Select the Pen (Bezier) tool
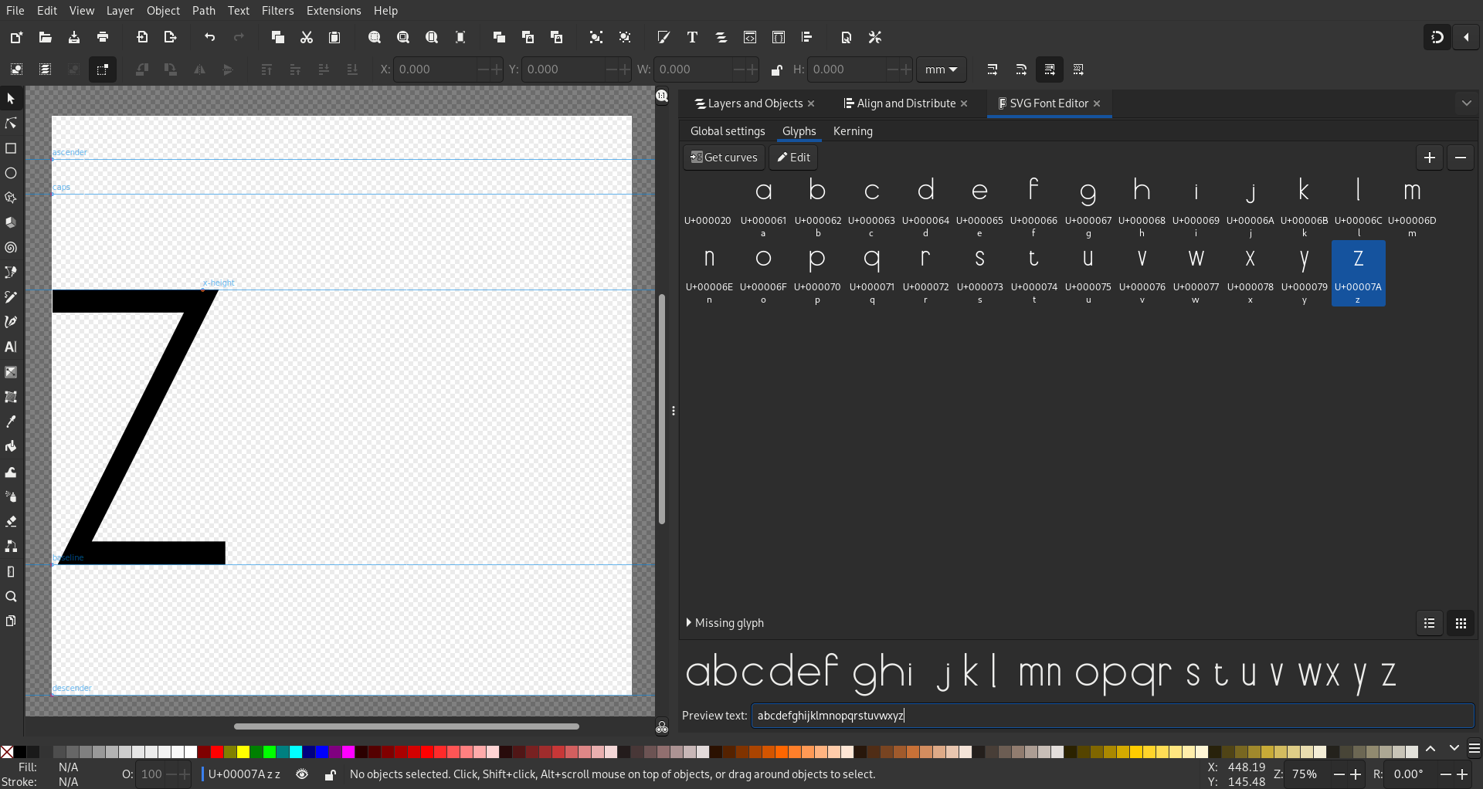Screen dimensions: 1483x789 tap(11, 273)
